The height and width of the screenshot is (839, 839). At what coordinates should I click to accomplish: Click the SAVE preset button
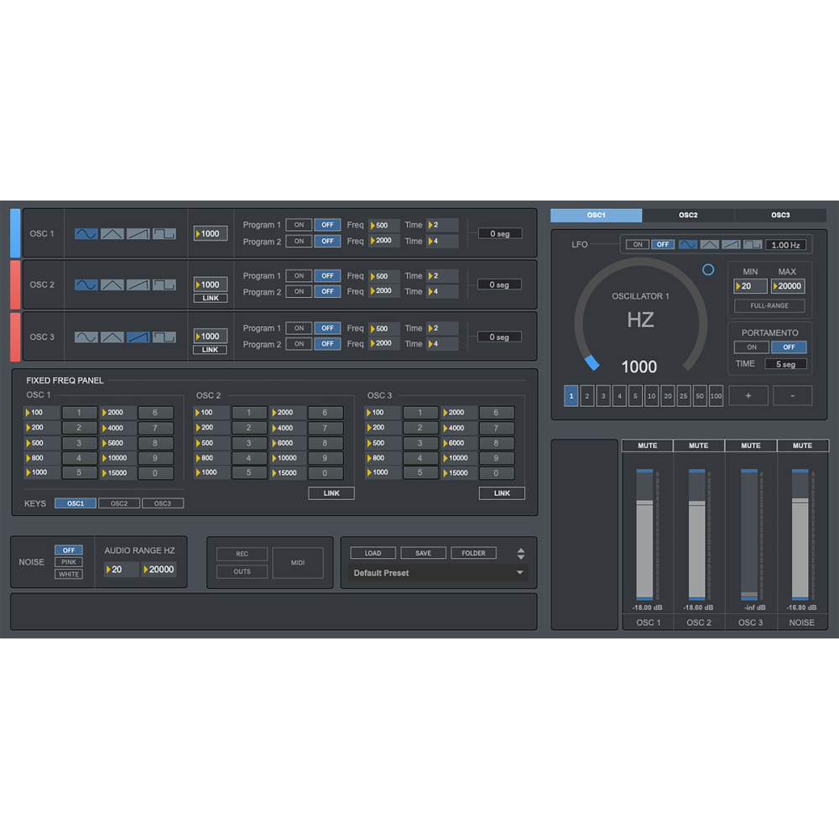pyautogui.click(x=423, y=552)
